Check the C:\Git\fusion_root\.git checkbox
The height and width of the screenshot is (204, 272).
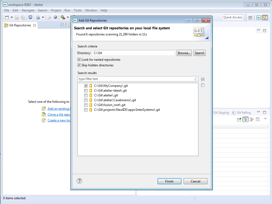86,105
